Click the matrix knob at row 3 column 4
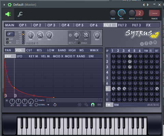The height and width of the screenshot is (136, 164). 130,67
